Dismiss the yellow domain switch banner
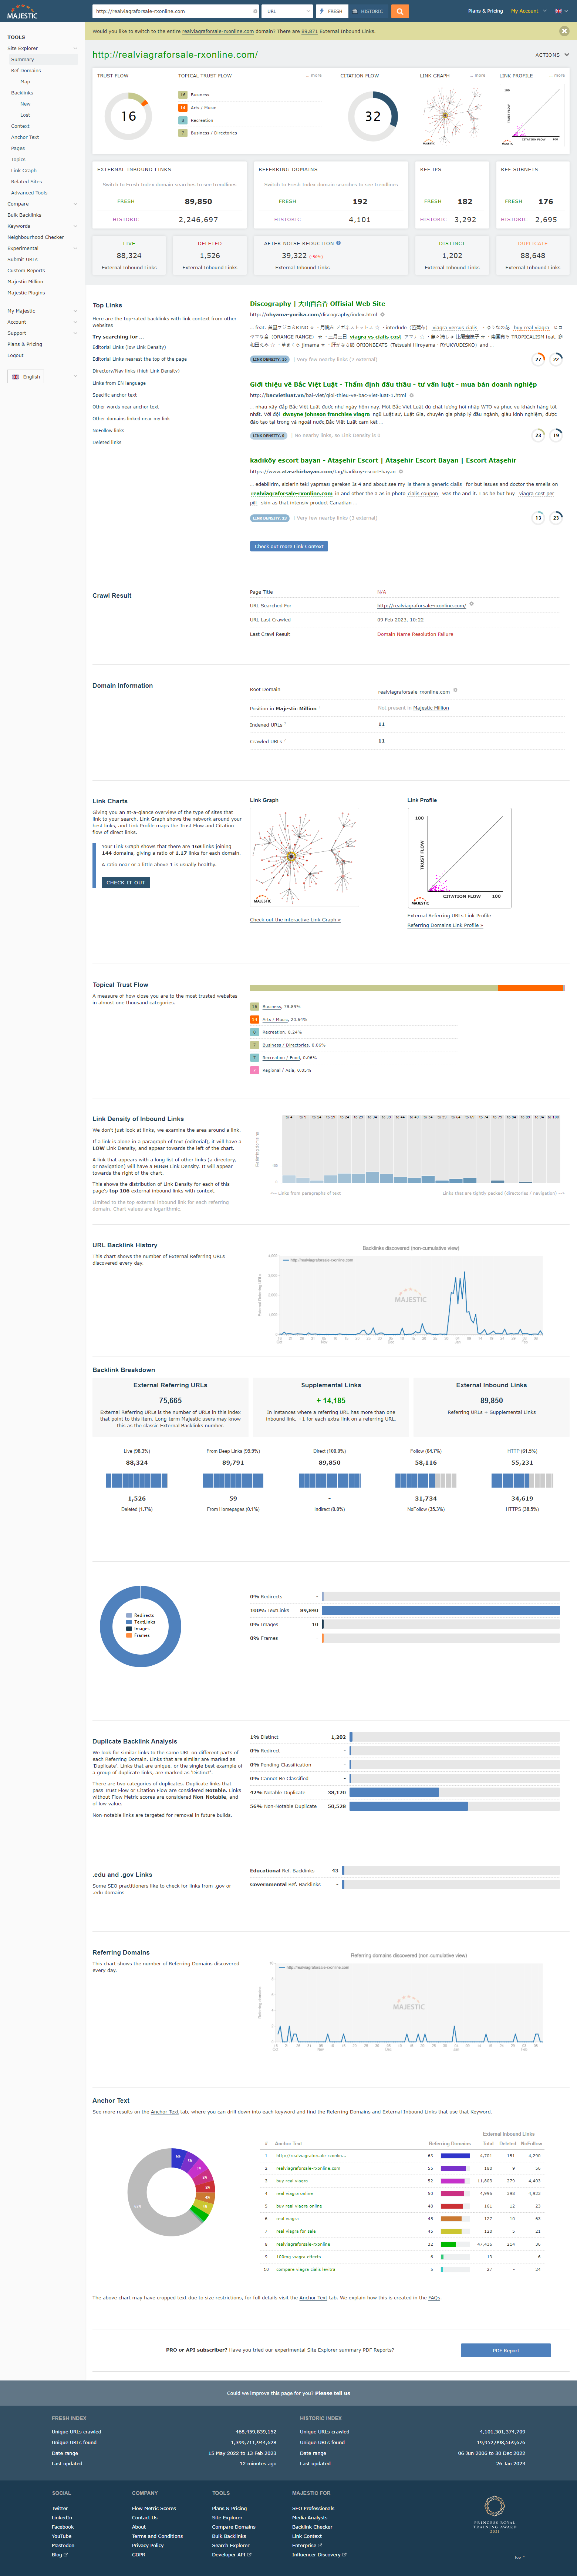 point(564,31)
